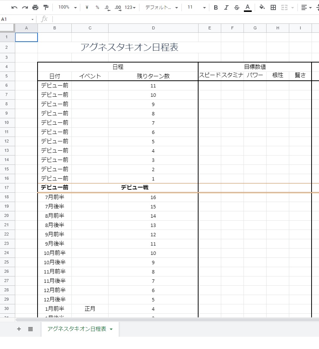Add a new sheet with the plus button
Image resolution: width=319 pixels, height=349 pixels.
coord(19,329)
